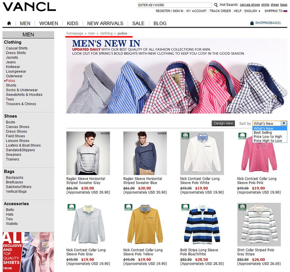Expand the ENGLISH language dropdown
290x272 pixels.
click(x=252, y=11)
